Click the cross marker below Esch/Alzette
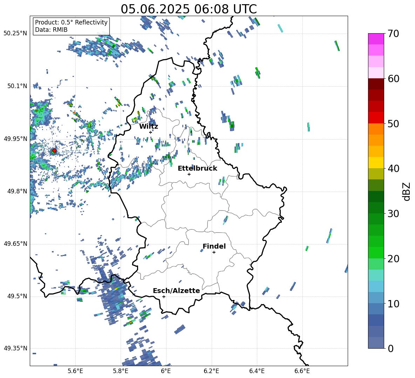The width and height of the screenshot is (415, 378). click(164, 297)
